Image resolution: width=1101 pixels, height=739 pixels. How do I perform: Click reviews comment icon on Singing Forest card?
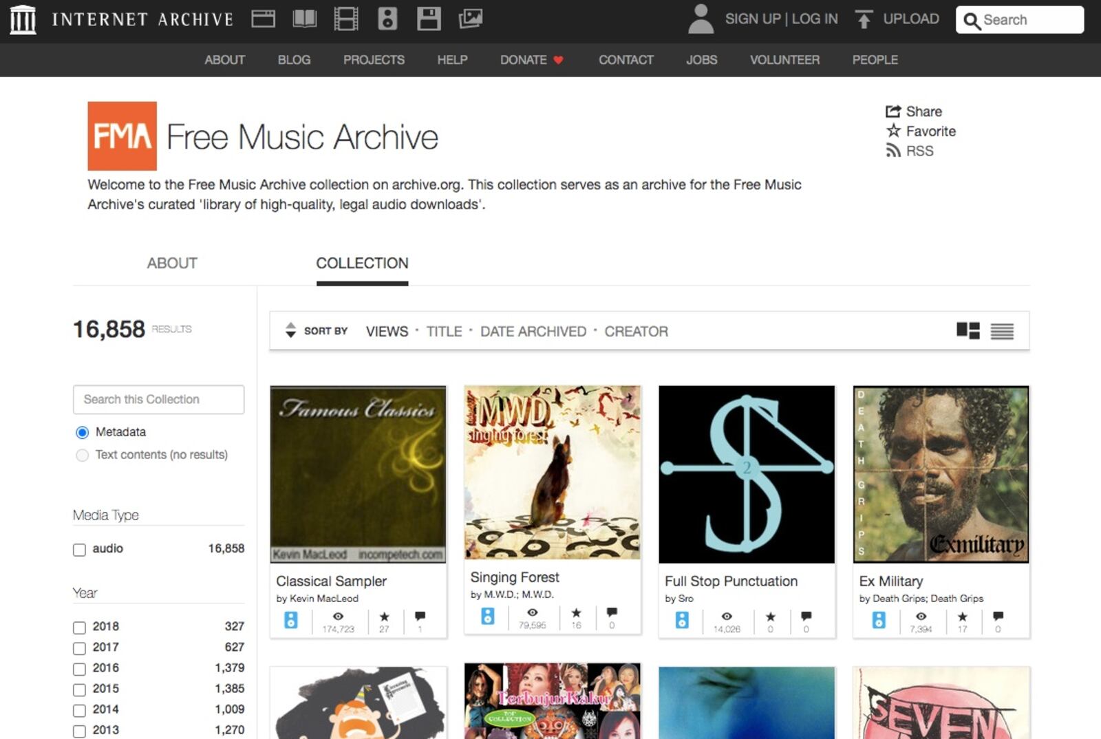(612, 612)
